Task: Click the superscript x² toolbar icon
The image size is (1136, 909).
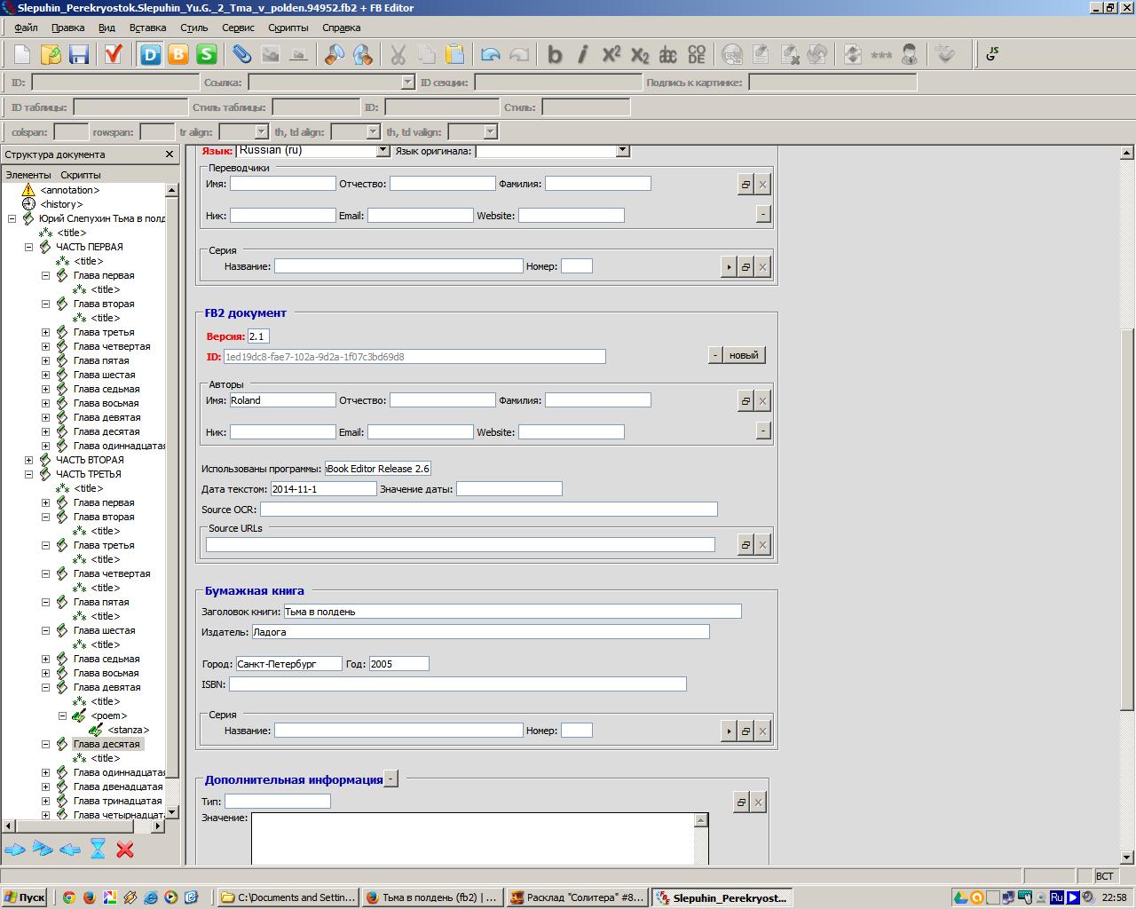Action: (611, 55)
